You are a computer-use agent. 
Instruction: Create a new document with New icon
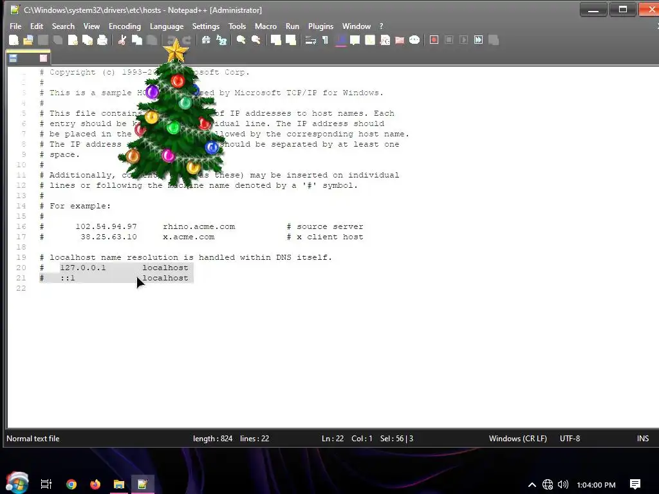pyautogui.click(x=14, y=40)
